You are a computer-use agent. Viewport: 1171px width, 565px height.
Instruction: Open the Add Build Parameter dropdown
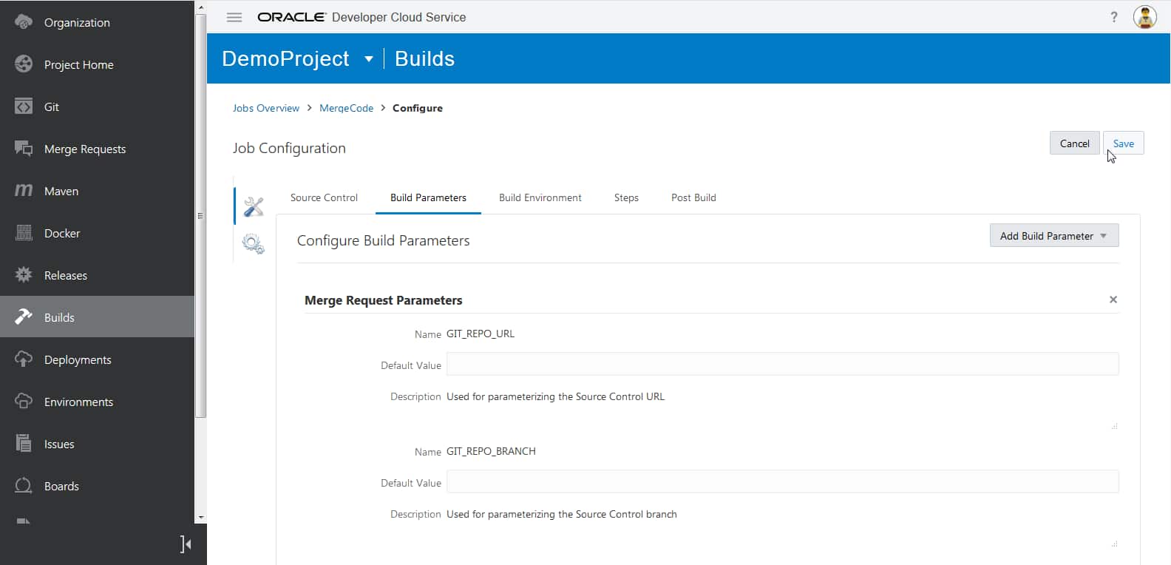click(x=1054, y=236)
